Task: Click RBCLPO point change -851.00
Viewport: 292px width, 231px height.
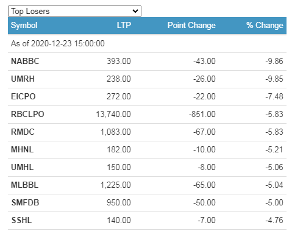Action: point(202,114)
